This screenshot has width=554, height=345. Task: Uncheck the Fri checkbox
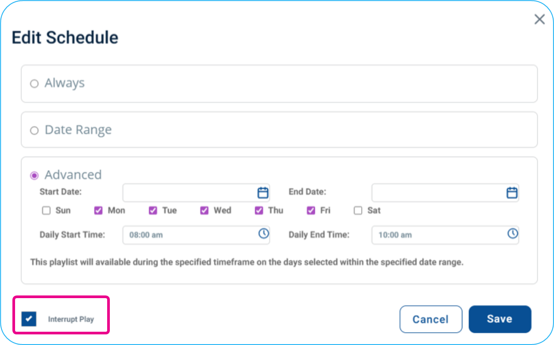[x=311, y=211]
